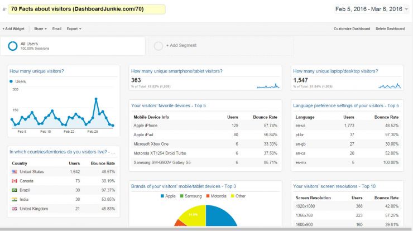
Task: Click the 'Screen Resolution' column header
Action: pyautogui.click(x=313, y=198)
